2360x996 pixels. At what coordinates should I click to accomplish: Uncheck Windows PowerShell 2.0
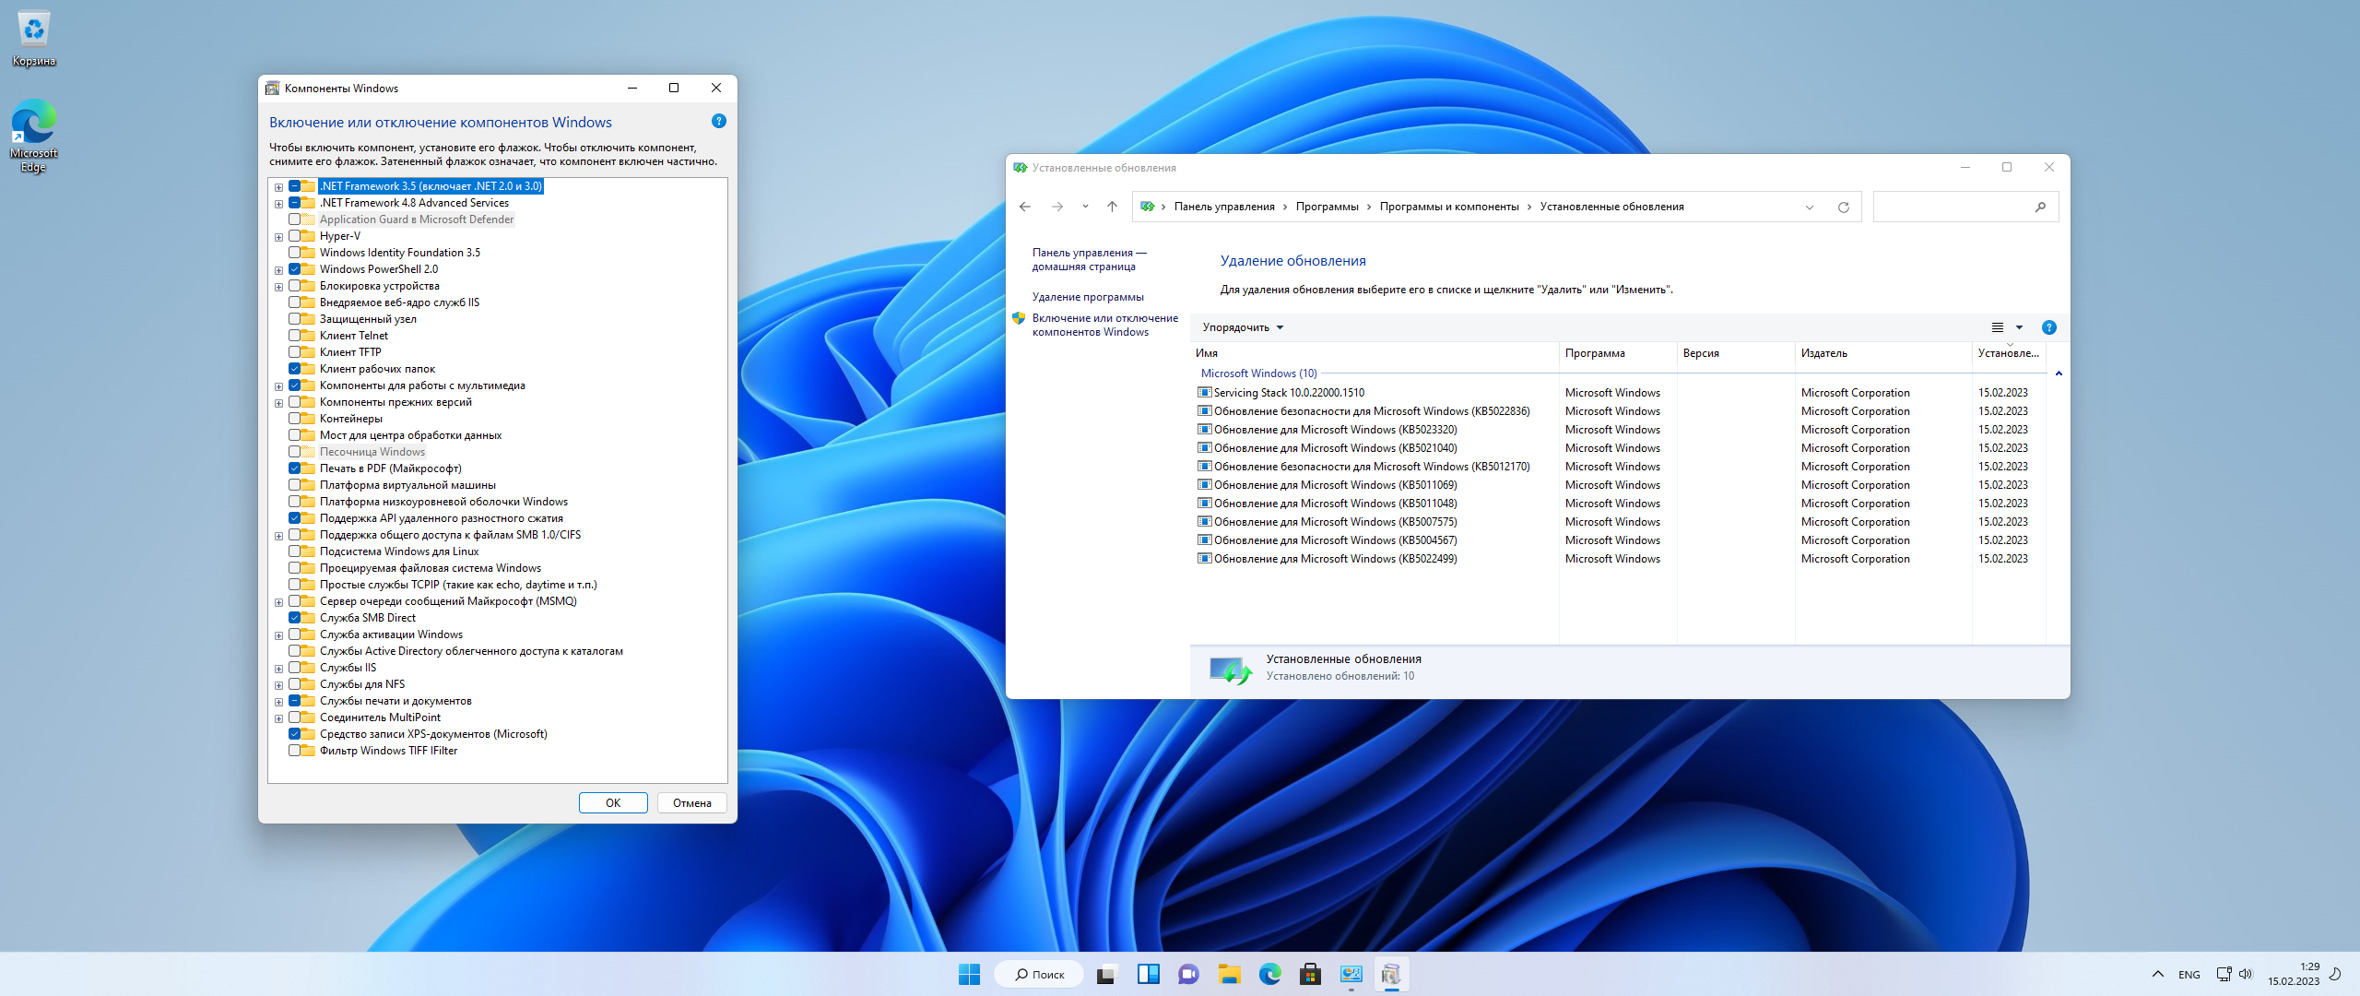[x=295, y=269]
